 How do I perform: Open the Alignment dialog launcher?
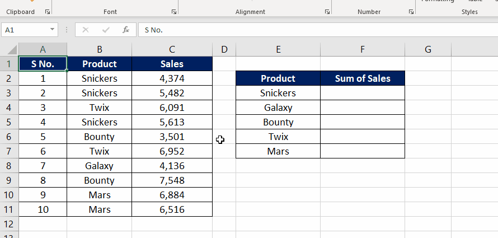click(327, 12)
